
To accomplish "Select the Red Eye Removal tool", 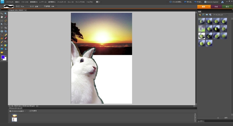I will coord(2,35).
